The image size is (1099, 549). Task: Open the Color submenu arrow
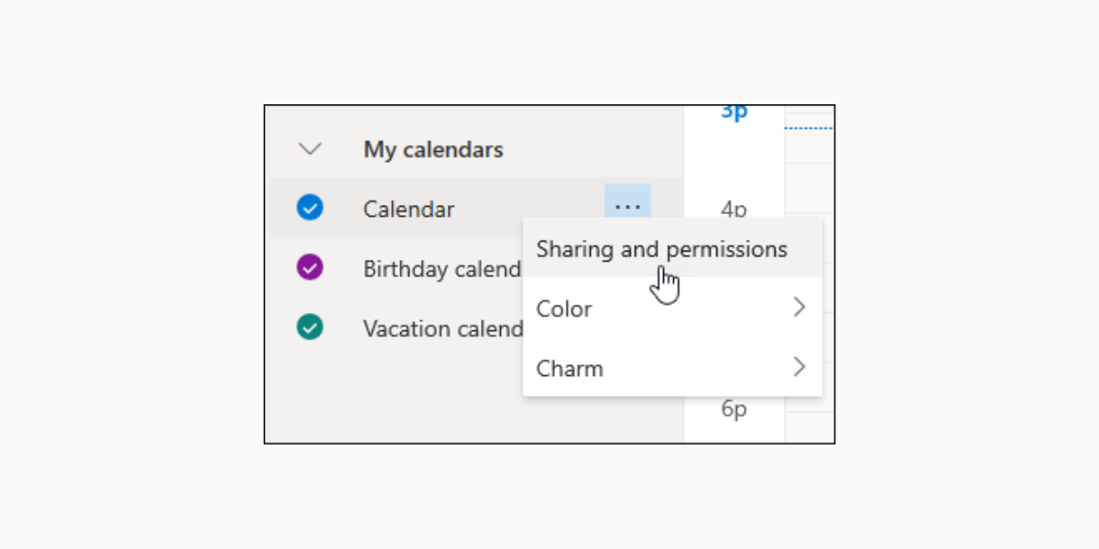(799, 307)
